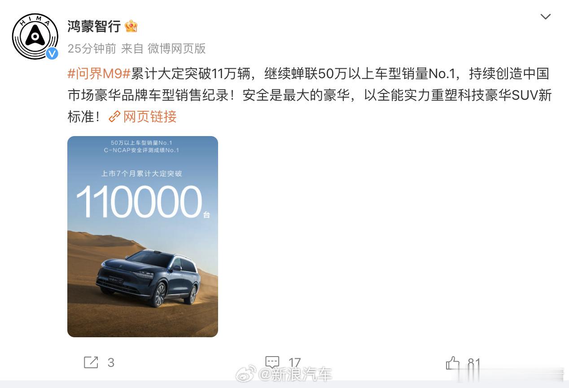Open the #问界M9# hashtag topic
The image size is (569, 388).
99,73
